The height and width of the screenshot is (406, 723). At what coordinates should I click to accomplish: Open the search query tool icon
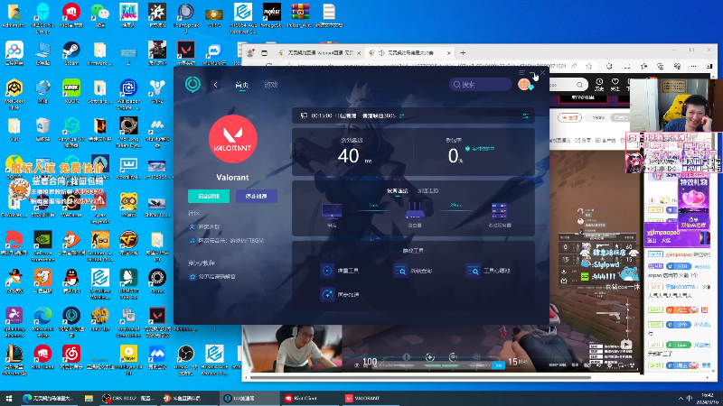[399, 271]
